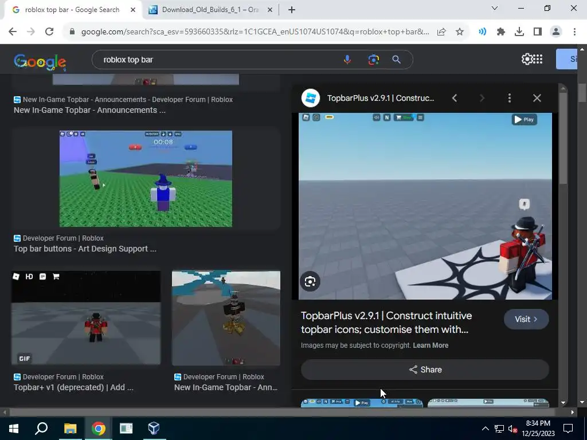Open the blue sound-wave extension icon
This screenshot has height=440, width=587.
(482, 32)
